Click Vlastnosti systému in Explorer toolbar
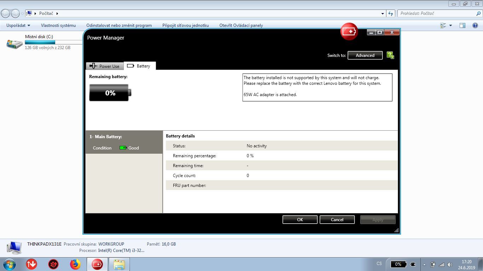 click(58, 25)
